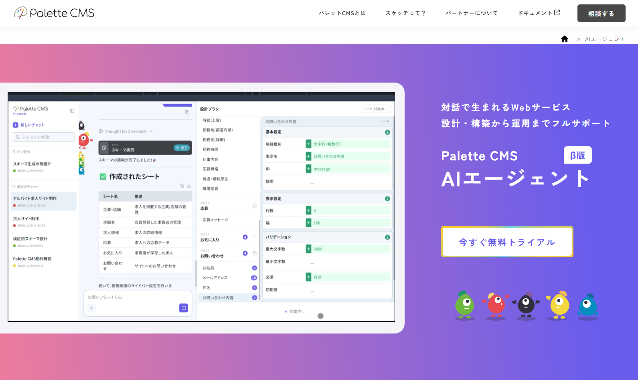Click the 今すぐ無料トライアル button
Viewport: 638px width, 380px height.
point(507,242)
